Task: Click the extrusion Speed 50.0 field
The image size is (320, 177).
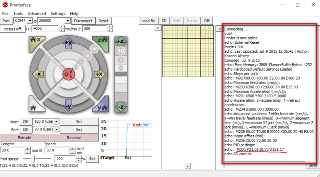Action: [x=57, y=150]
